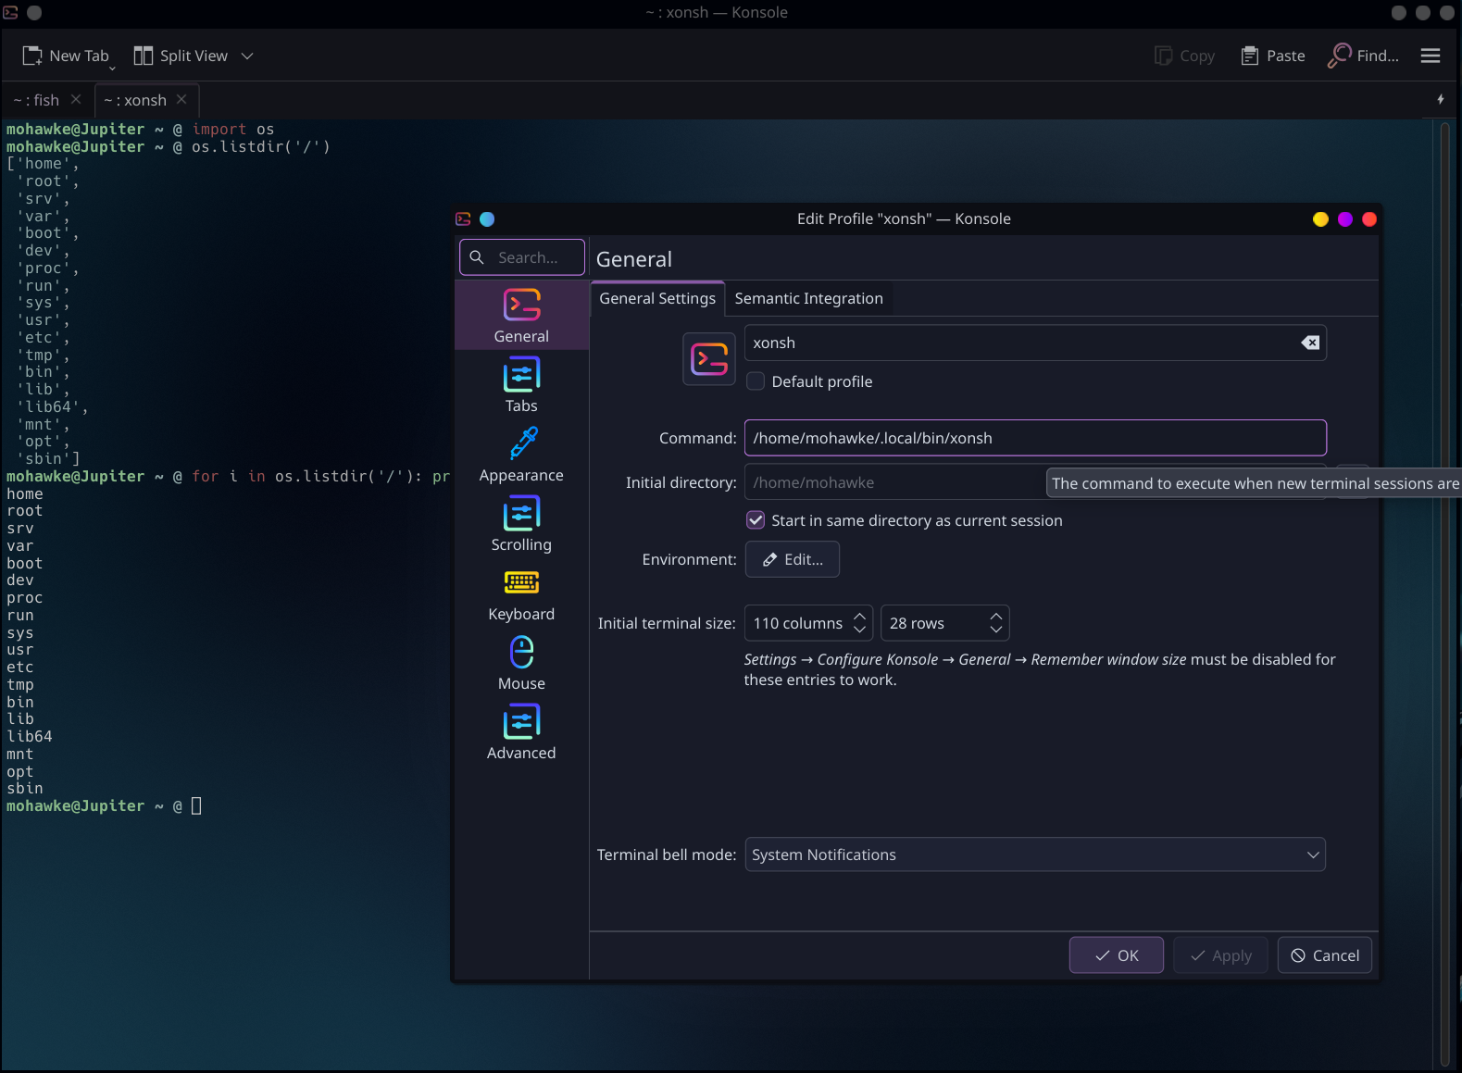This screenshot has width=1462, height=1073.
Task: Open the Mouse settings category
Action: tap(521, 663)
